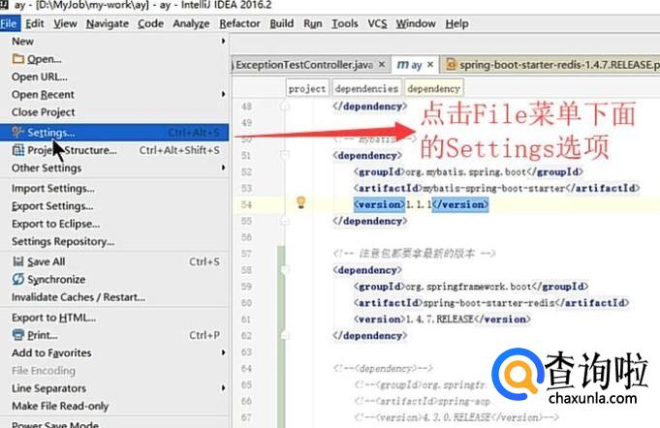
Task: Click the spring-boot-starter-redis tab file icon
Action: [450, 65]
